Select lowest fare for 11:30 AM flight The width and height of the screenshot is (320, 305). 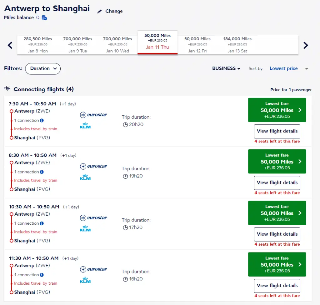pyautogui.click(x=277, y=264)
